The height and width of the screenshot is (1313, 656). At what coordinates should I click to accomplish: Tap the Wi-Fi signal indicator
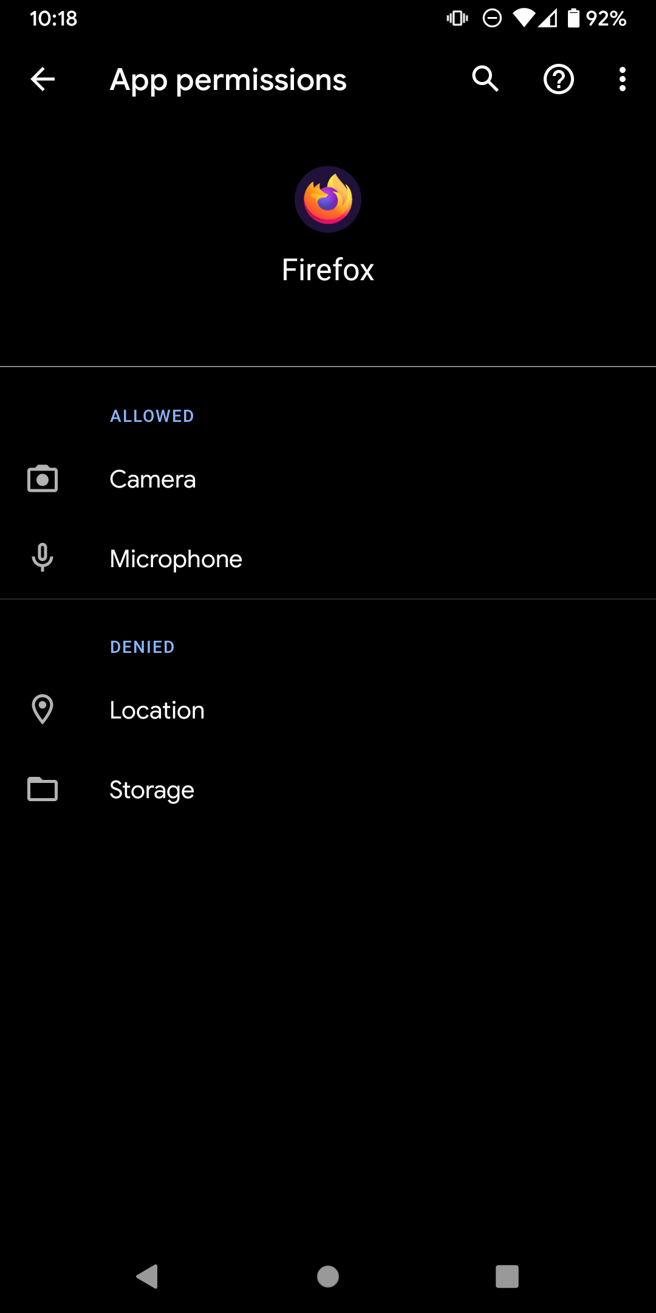point(524,18)
